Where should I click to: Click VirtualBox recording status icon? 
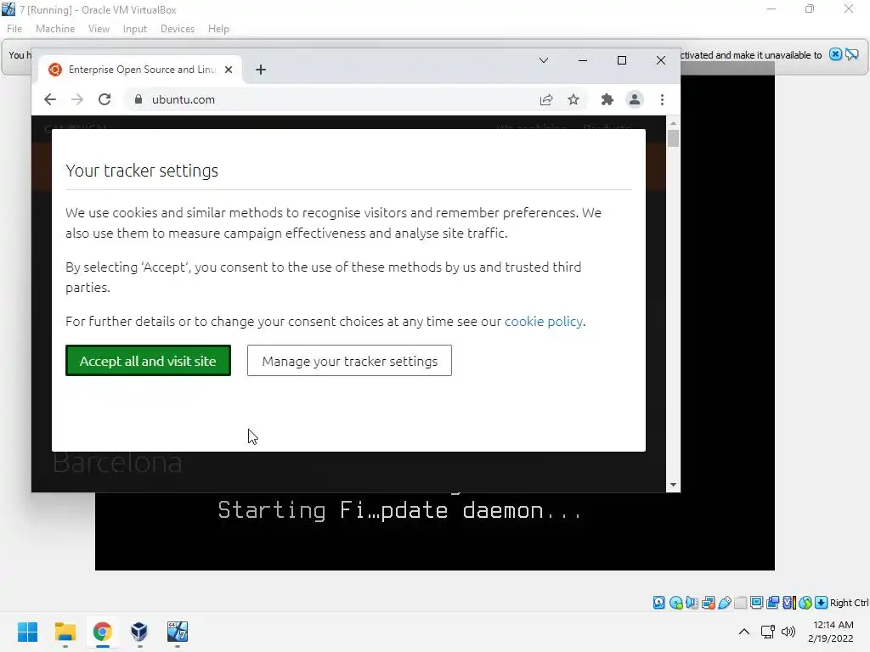pyautogui.click(x=772, y=603)
